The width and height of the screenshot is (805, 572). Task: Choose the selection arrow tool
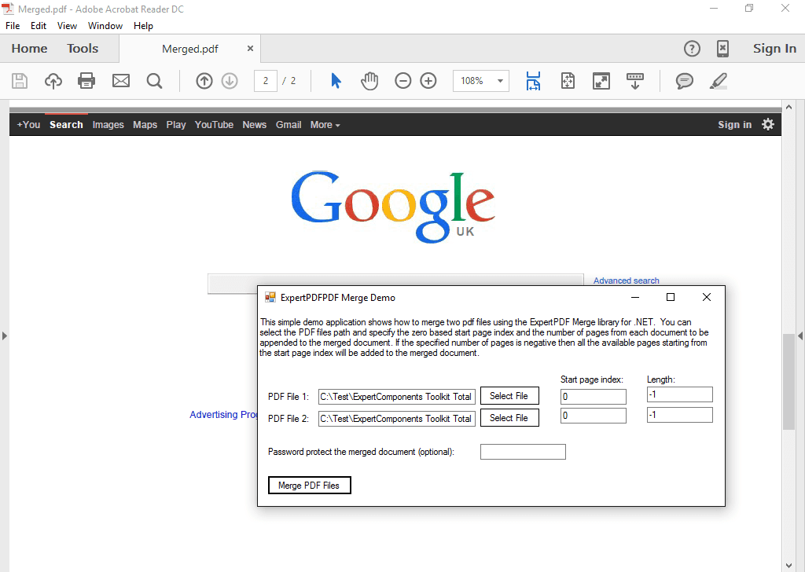pyautogui.click(x=336, y=81)
